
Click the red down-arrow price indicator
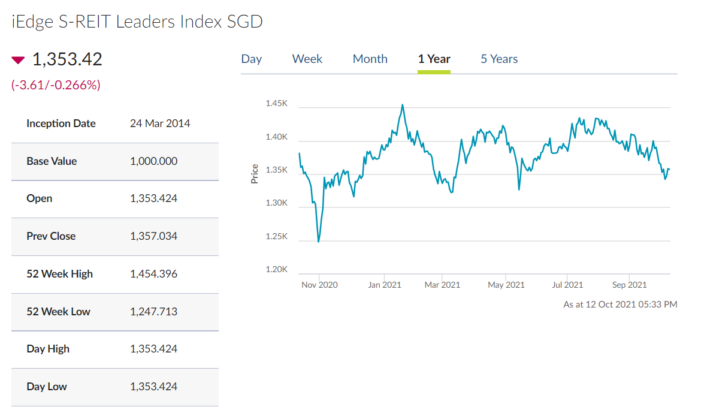pyautogui.click(x=18, y=60)
